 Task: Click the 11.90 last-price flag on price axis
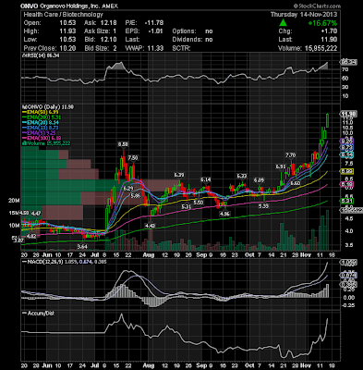[349, 114]
